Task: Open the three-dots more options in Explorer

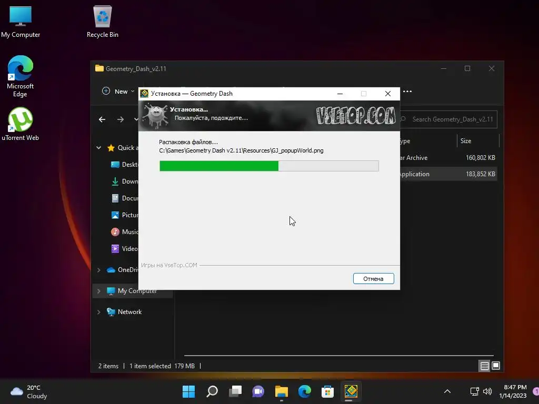Action: (407, 92)
